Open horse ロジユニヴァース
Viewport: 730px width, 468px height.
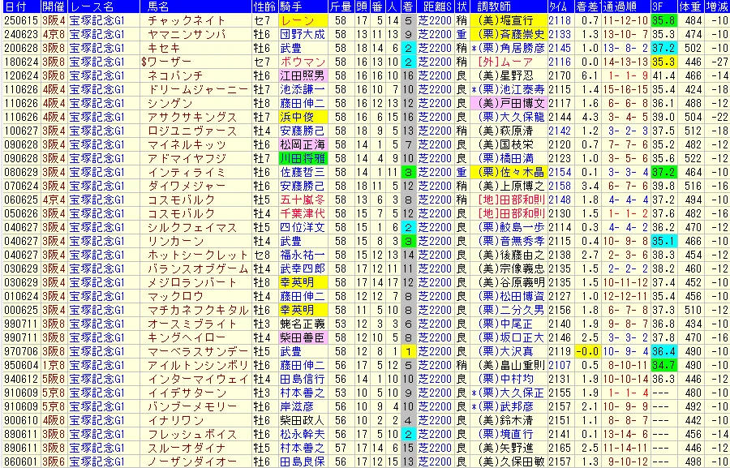192,131
